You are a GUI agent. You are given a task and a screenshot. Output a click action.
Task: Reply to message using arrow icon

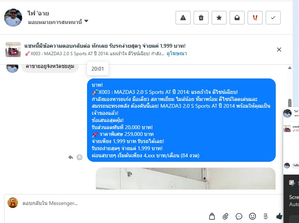click(x=71, y=157)
